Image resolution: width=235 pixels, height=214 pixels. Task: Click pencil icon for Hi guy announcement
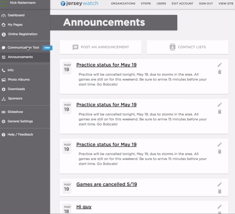click(220, 207)
